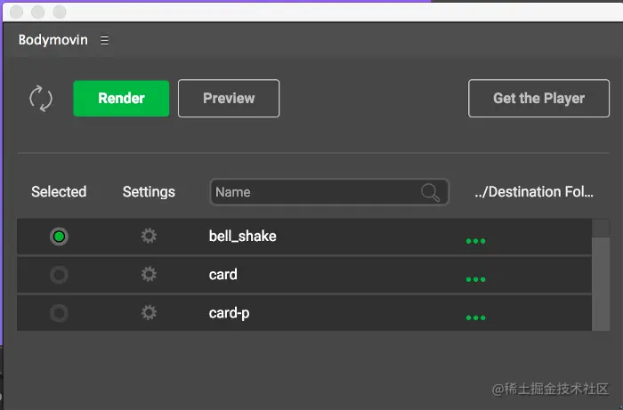
Task: Click the card-p composition name
Action: pos(230,313)
